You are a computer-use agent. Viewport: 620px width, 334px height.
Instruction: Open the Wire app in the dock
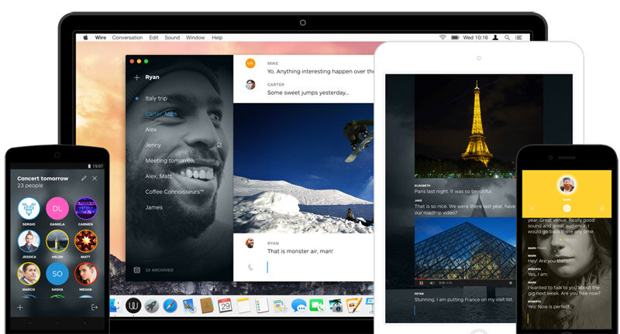(133, 305)
